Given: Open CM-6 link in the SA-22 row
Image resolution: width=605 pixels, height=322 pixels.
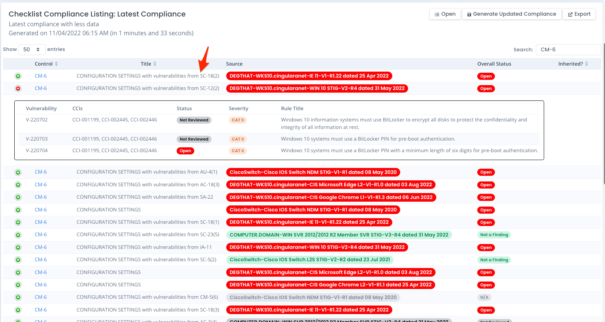Looking at the screenshot, I should click(x=41, y=197).
